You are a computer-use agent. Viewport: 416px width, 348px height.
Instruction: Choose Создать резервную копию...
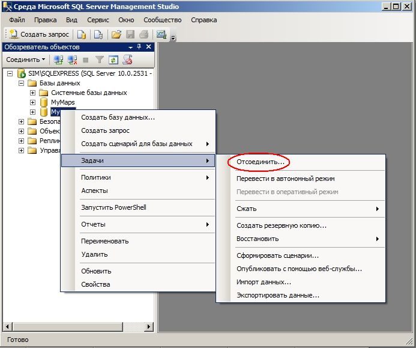pyautogui.click(x=301, y=225)
